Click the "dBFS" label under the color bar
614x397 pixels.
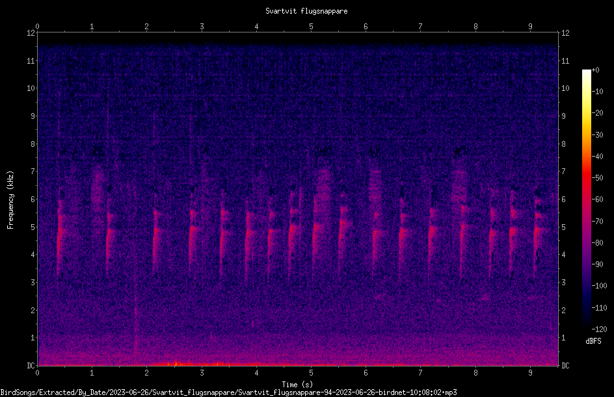pos(593,341)
